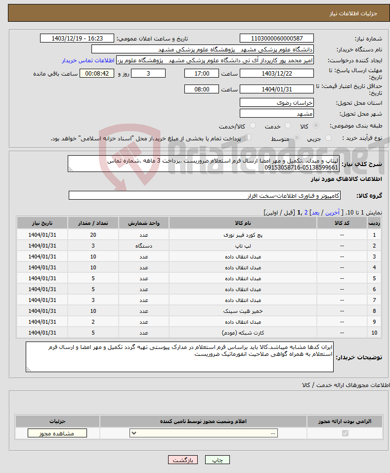Screen dimensions: 390x473
Task: Go to page 2 of items
Action: click(306, 213)
